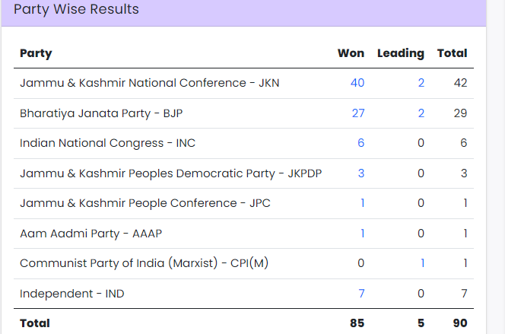Open JKN leading count 2 link
This screenshot has height=334, width=505.
point(421,83)
